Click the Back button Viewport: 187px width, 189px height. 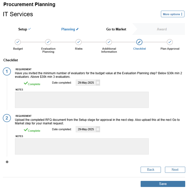pos(151,170)
